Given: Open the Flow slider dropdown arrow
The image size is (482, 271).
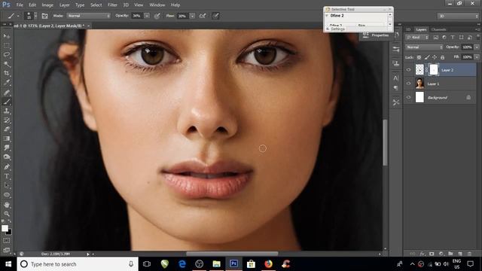Looking at the screenshot, I should pos(192,16).
